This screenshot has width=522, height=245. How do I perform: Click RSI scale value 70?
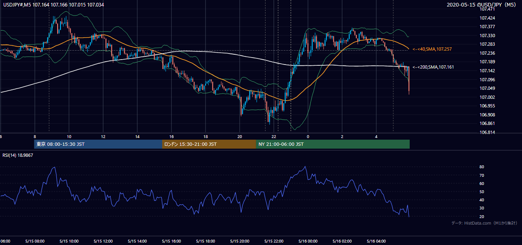(482, 176)
